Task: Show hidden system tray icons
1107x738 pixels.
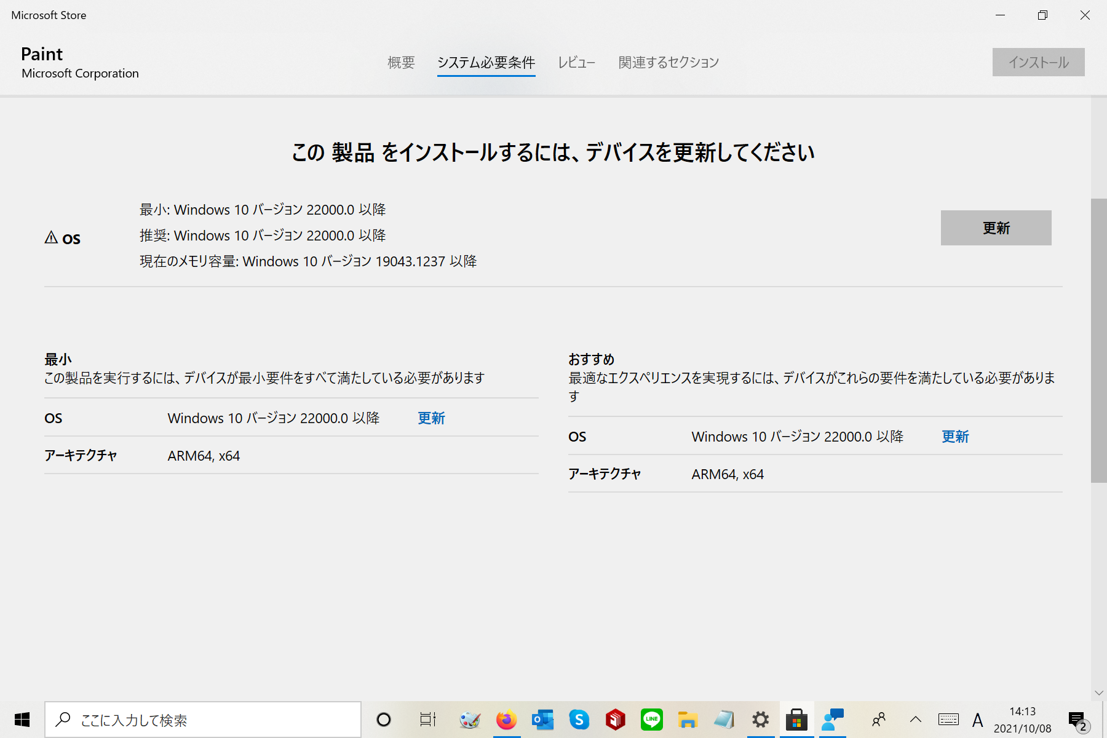Action: [x=915, y=720]
